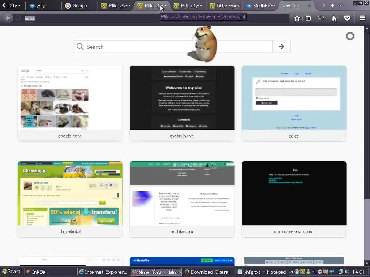This screenshot has height=277, width=370.
Task: Click the google.com tile label
Action: 70,136
